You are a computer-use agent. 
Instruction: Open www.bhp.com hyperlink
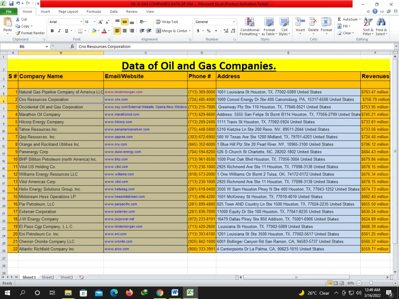point(116,159)
